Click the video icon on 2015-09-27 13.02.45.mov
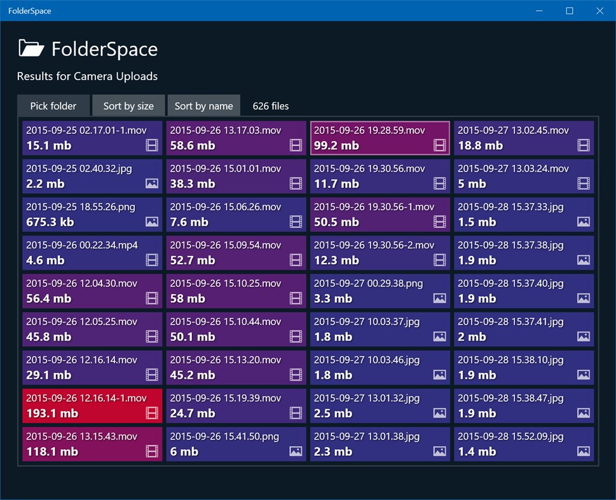The image size is (616, 500). (582, 145)
